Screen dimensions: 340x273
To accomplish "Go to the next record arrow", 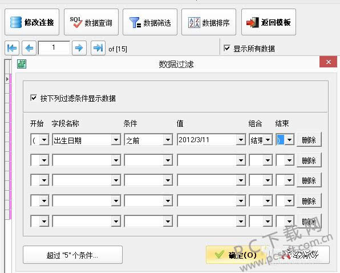I will (x=79, y=48).
